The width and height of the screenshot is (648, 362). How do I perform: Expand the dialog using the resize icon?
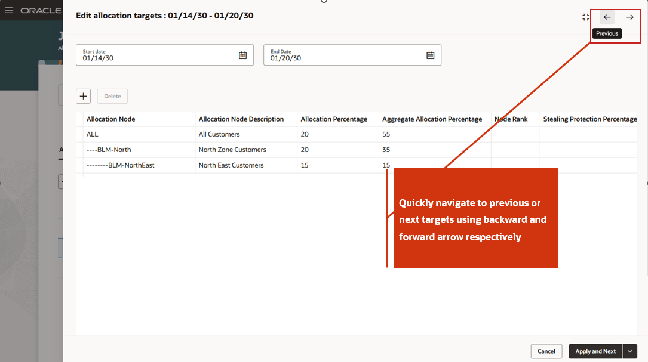(585, 17)
